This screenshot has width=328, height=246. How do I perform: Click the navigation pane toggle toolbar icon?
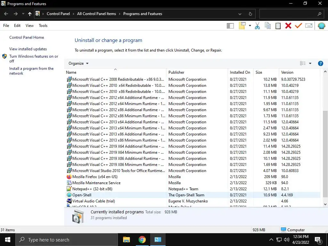pyautogui.click(x=230, y=26)
